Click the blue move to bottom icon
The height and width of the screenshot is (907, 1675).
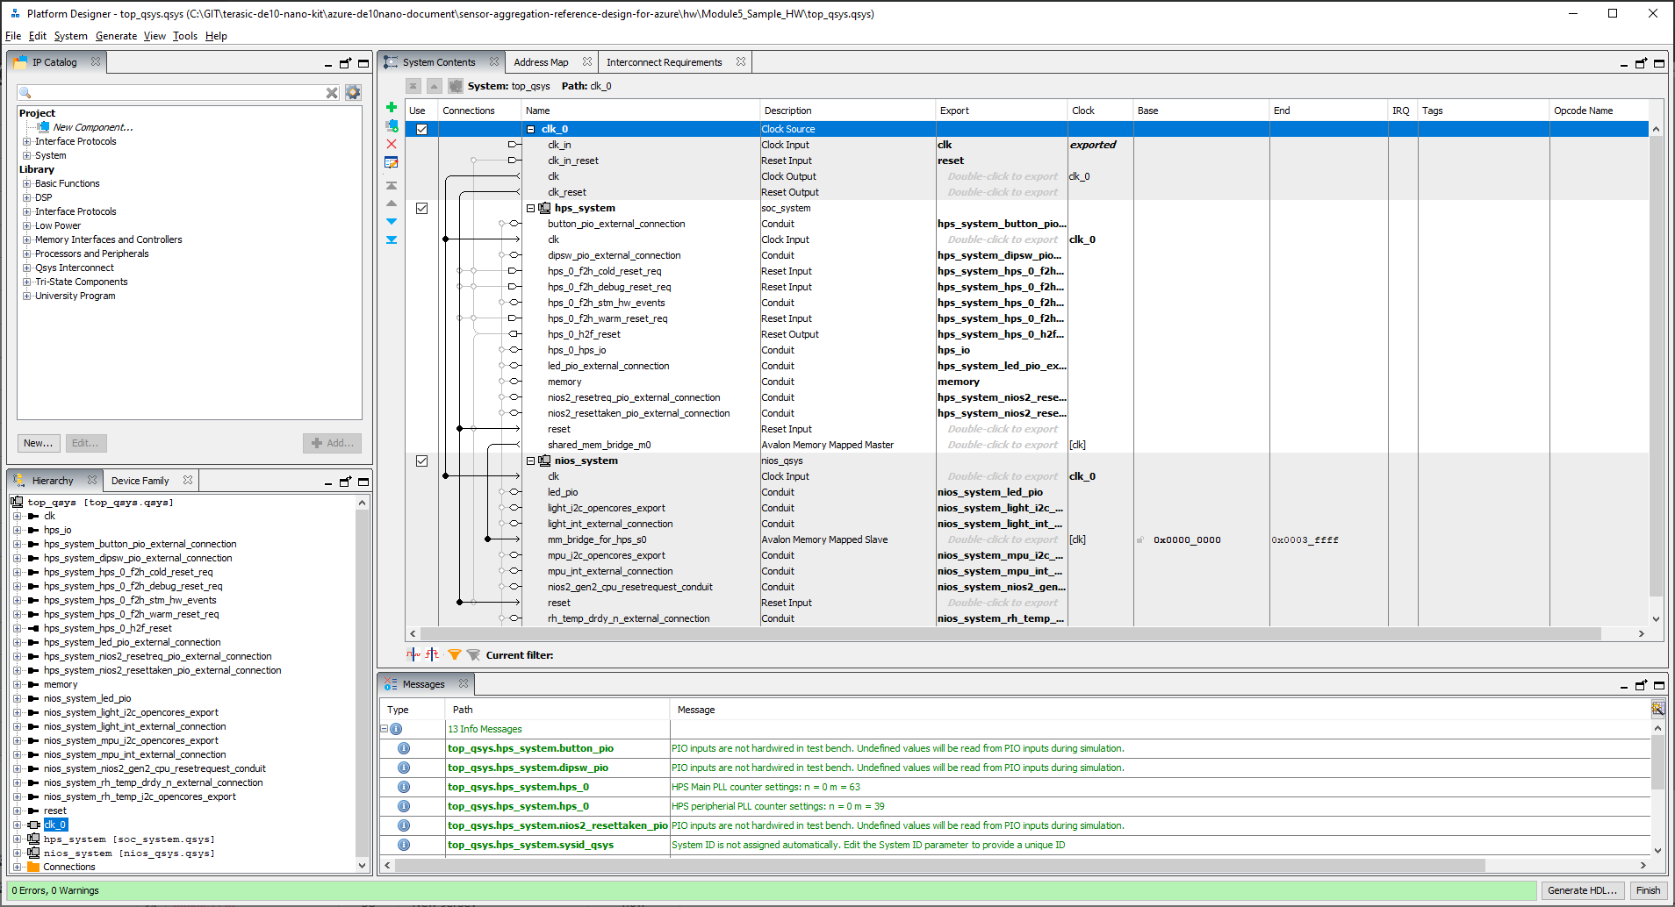click(x=392, y=239)
